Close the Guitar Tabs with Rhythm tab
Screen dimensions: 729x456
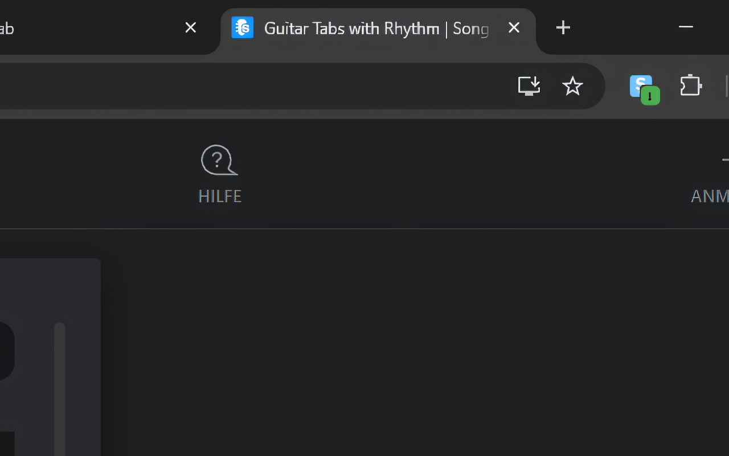pyautogui.click(x=514, y=27)
